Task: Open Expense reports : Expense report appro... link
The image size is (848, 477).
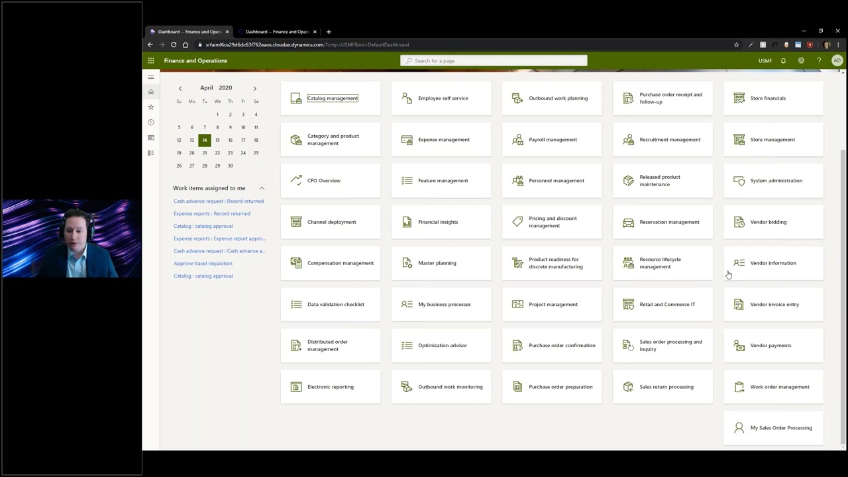Action: [x=219, y=238]
